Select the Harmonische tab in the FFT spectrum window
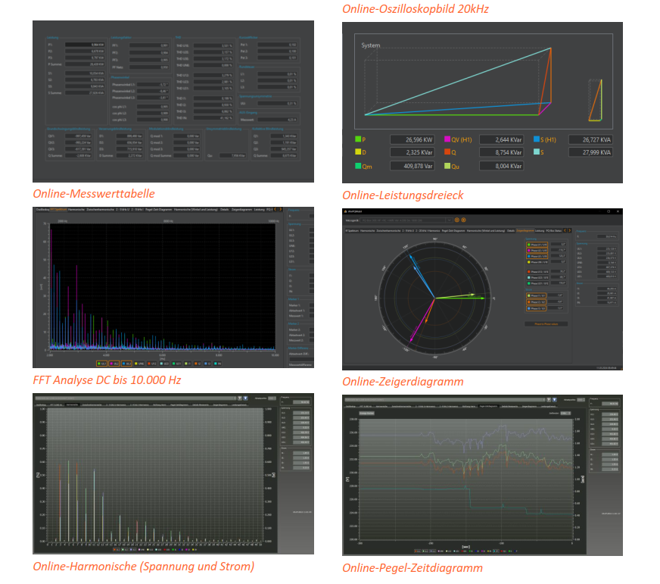 75,209
